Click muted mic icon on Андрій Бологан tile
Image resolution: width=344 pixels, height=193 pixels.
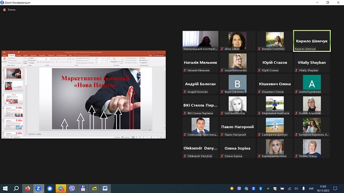click(185, 91)
